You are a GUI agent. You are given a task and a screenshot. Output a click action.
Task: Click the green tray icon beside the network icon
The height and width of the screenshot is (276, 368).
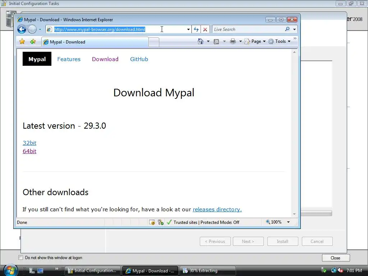[x=324, y=270]
